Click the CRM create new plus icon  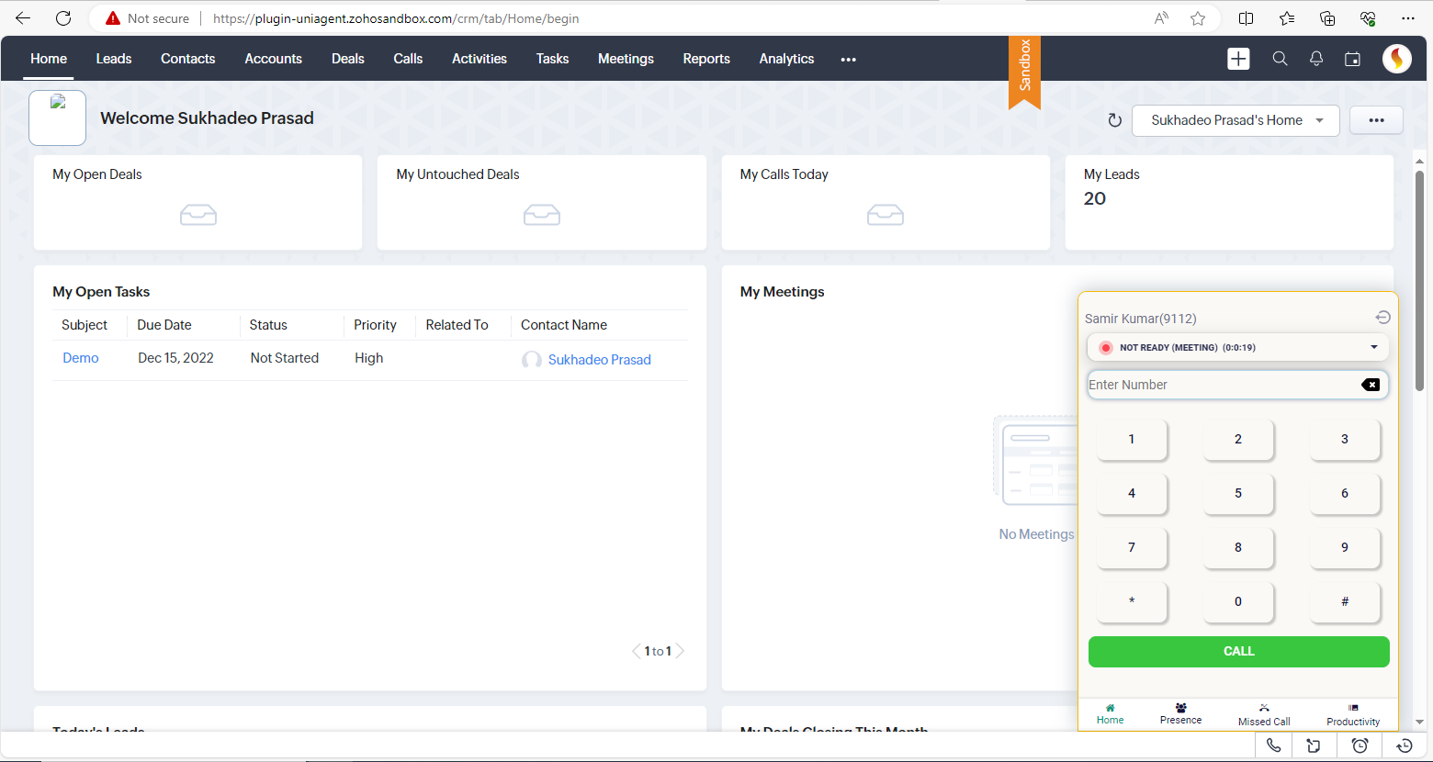coord(1238,59)
